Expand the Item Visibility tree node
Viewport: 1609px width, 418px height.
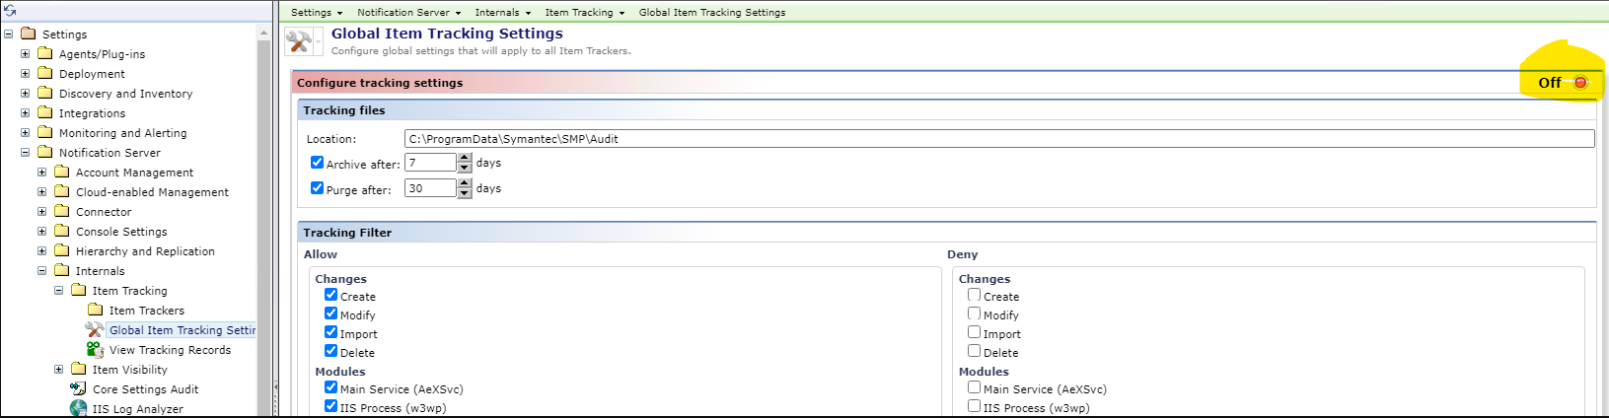point(58,370)
